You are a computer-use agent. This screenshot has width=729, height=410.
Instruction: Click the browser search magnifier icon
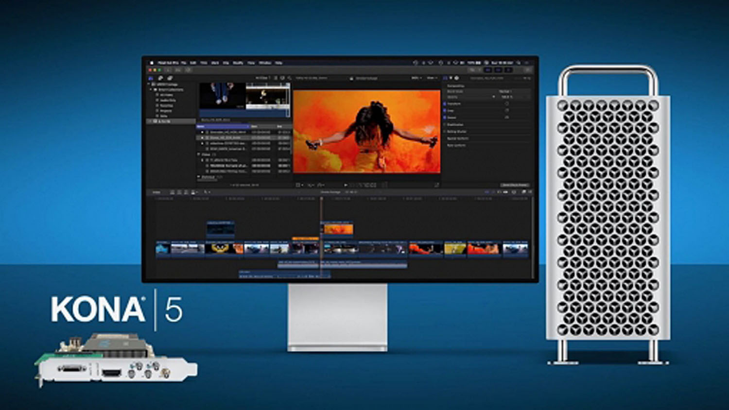click(x=290, y=78)
